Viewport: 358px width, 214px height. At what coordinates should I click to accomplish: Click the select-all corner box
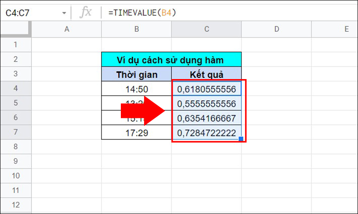[15, 29]
